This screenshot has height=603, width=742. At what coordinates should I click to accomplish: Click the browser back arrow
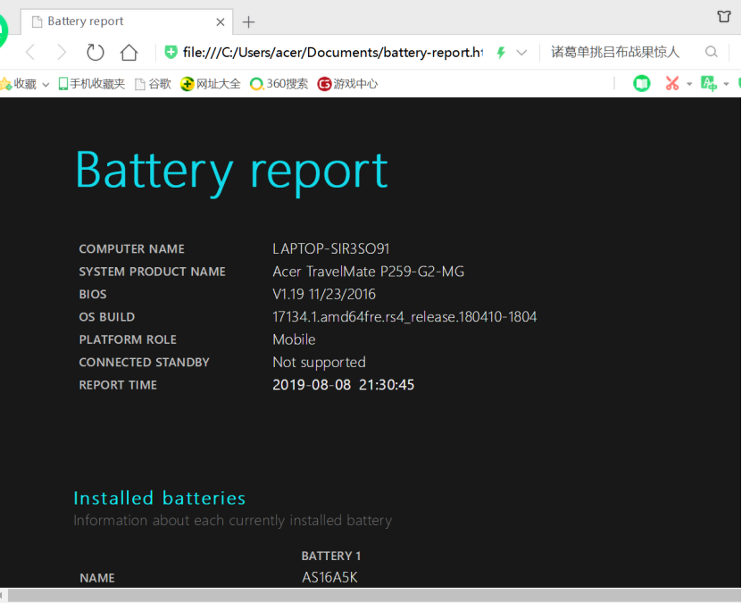pos(30,52)
